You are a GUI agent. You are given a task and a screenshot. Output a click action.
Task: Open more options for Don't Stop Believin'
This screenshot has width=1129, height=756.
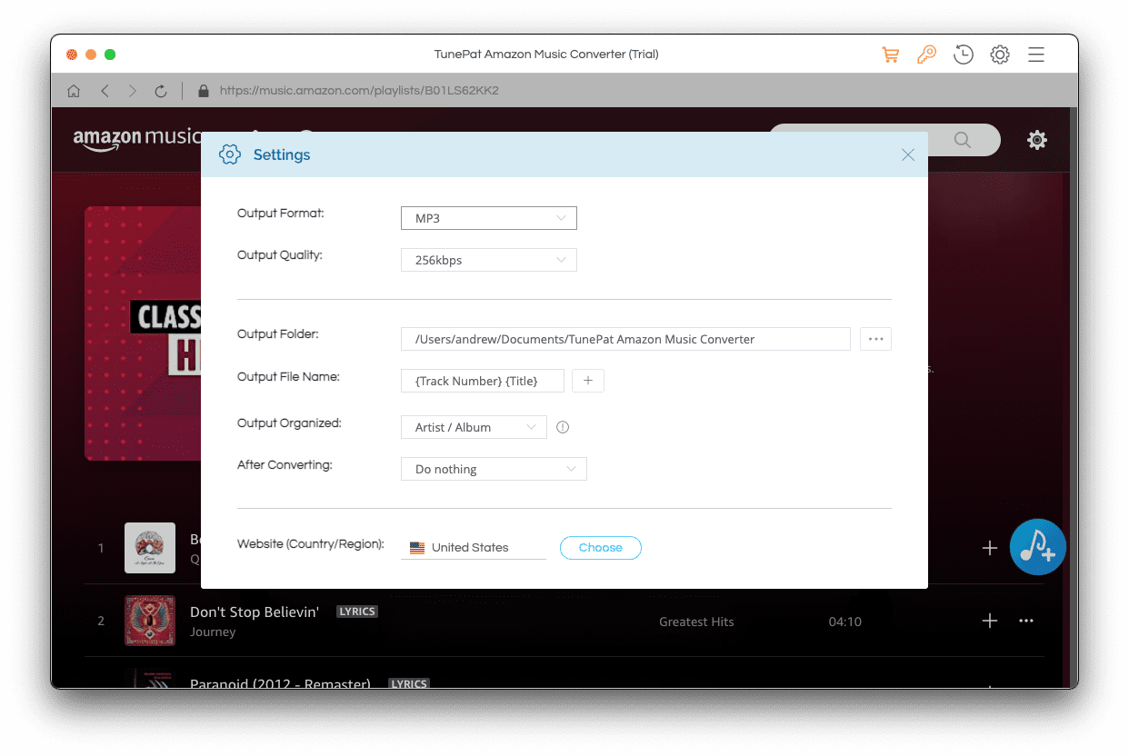[1026, 621]
